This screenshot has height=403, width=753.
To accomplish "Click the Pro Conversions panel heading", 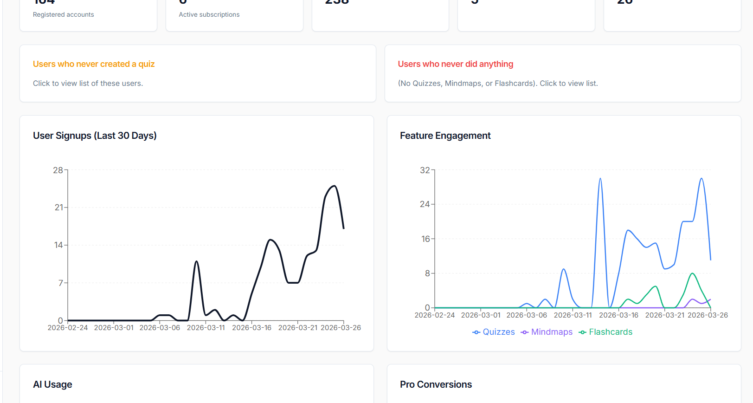I will (436, 384).
